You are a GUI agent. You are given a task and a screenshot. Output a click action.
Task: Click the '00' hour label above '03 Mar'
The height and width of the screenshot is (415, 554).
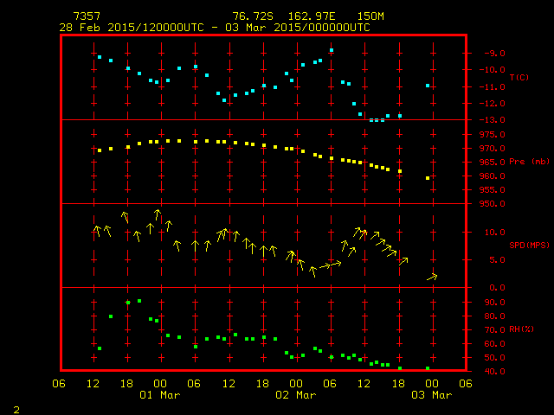[x=432, y=384]
